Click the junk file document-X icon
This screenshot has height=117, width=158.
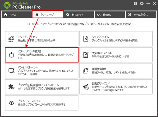[86, 39]
